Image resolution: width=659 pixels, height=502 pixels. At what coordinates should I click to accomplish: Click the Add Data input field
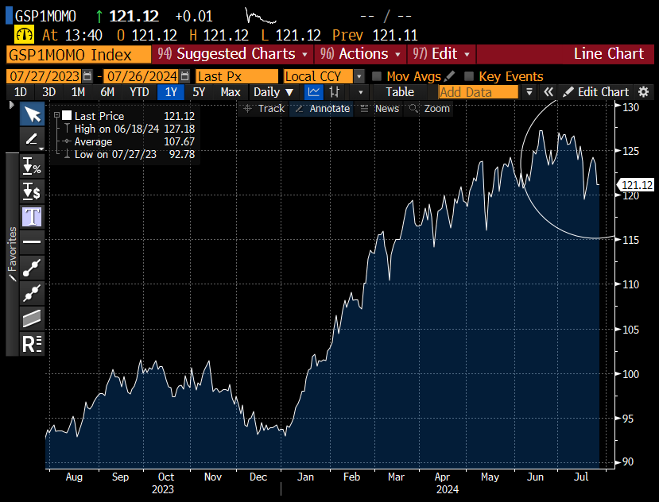pos(479,92)
